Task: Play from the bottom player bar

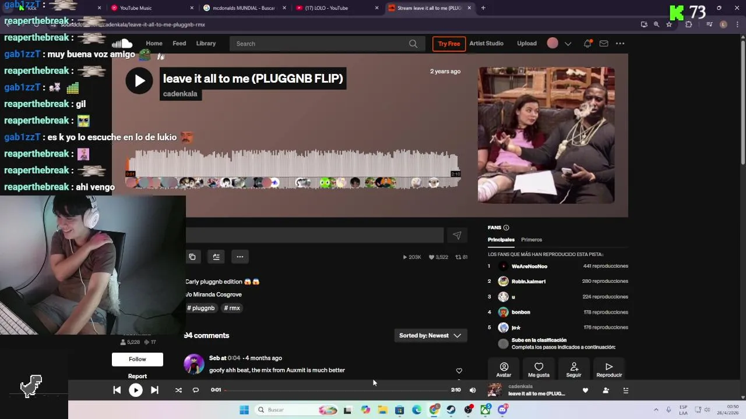Action: (x=136, y=390)
